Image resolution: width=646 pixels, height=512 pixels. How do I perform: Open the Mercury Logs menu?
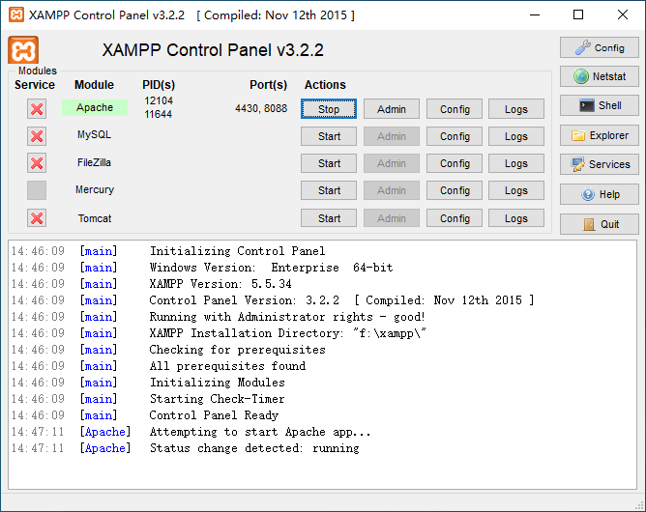coord(516,190)
